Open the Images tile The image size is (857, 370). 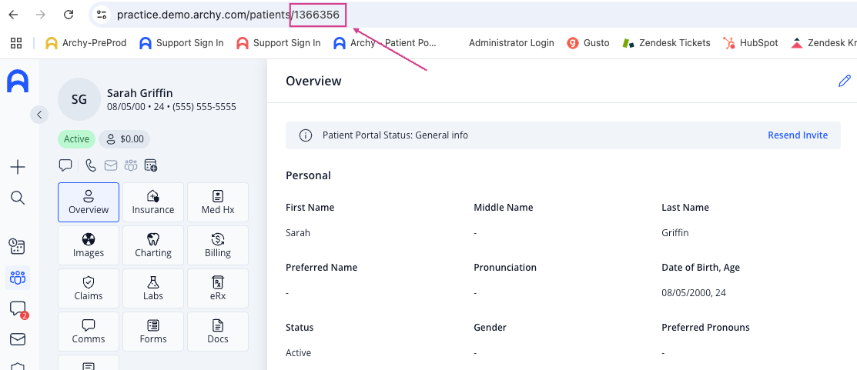pyautogui.click(x=89, y=245)
